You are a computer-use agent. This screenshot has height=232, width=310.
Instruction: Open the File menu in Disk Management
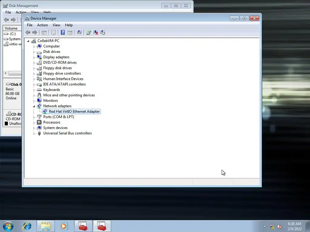pos(8,12)
